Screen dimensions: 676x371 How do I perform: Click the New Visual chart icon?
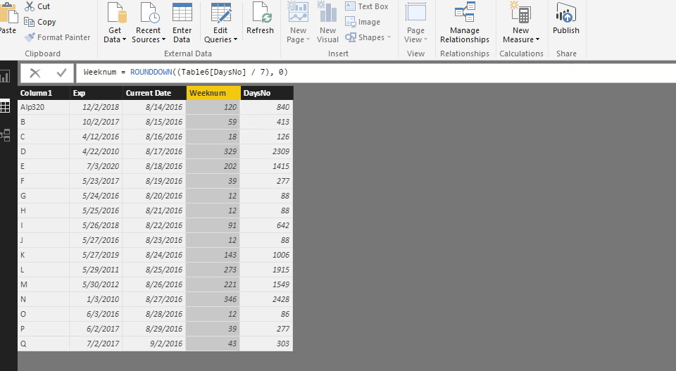click(x=327, y=12)
